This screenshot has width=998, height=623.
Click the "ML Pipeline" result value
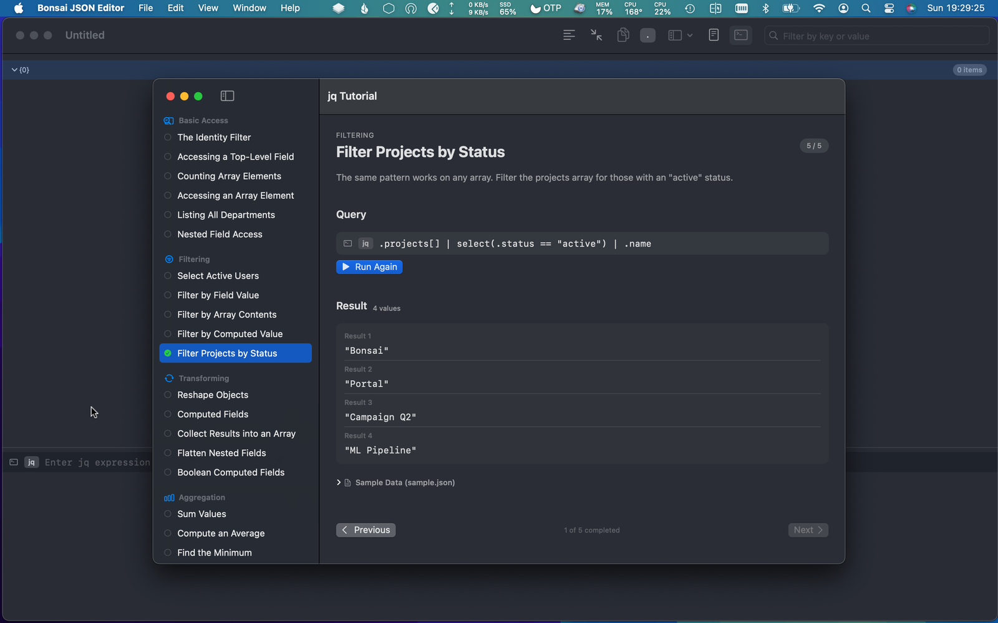[x=380, y=450]
